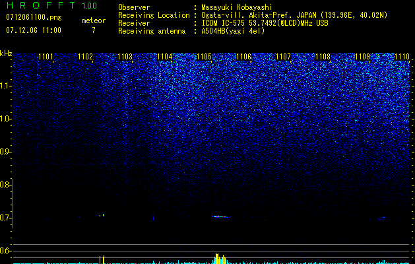Click the meteor count value 7

click(x=94, y=30)
